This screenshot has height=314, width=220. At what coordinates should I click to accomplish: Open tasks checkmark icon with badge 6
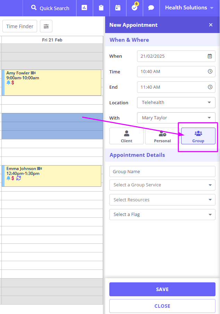tap(135, 8)
